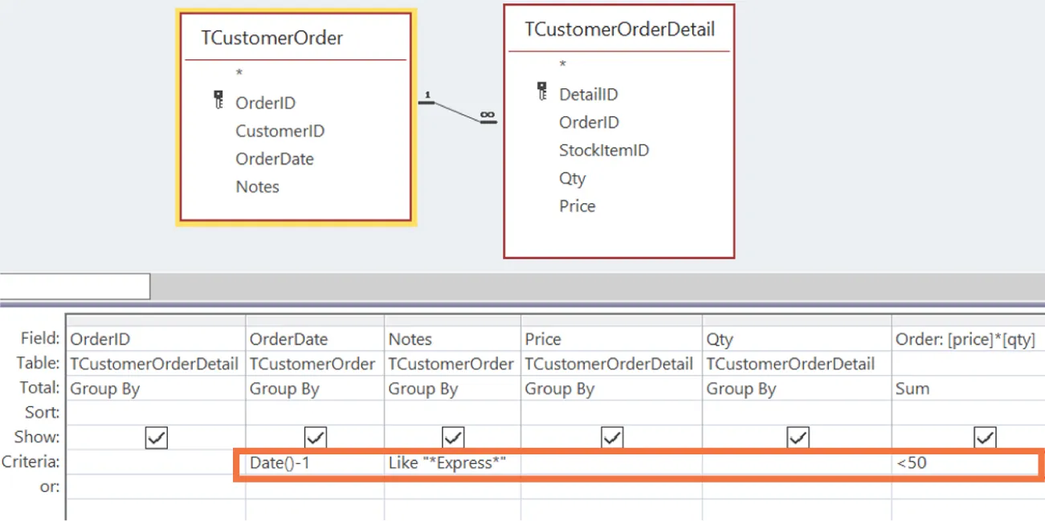The height and width of the screenshot is (521, 1045).
Task: Open the Sort dropdown for the OrderDate column
Action: tap(313, 413)
